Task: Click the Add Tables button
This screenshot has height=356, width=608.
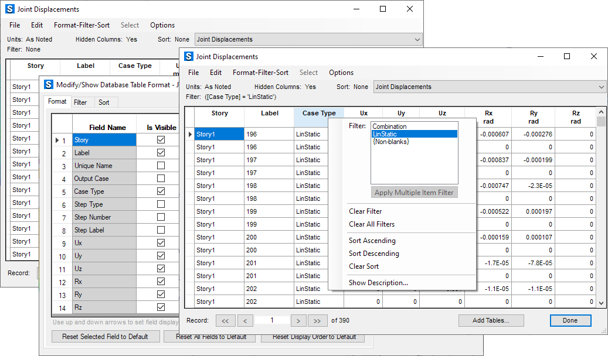Action: (491, 321)
